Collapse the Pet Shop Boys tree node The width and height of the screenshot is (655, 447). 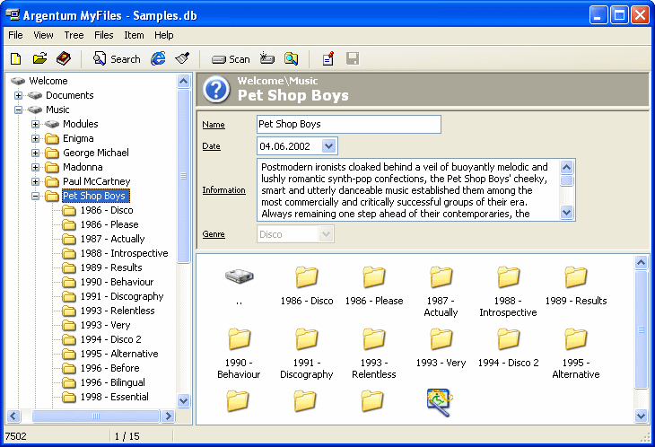click(36, 196)
